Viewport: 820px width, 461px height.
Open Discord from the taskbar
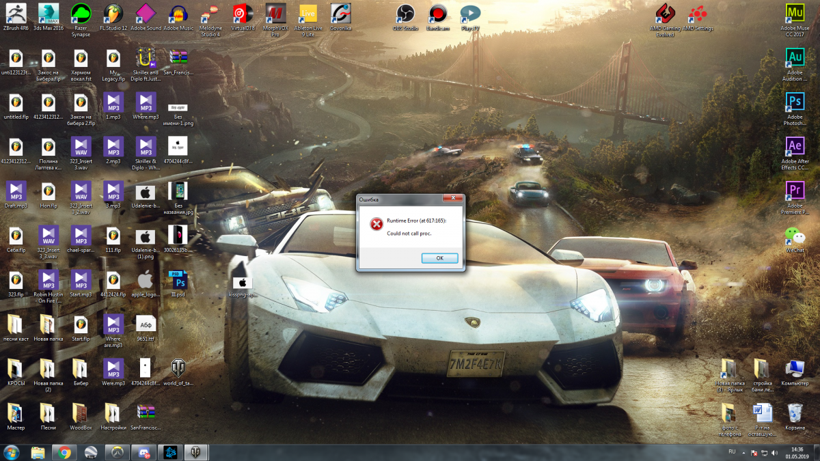[143, 452]
